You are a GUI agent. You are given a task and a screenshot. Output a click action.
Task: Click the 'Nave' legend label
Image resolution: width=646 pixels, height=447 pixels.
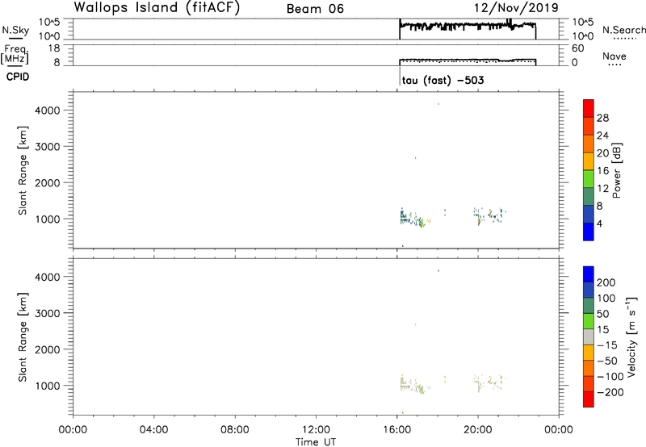click(x=615, y=56)
